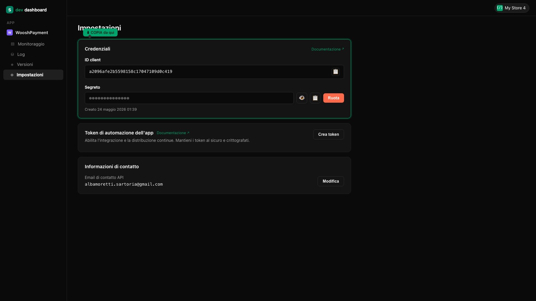Reveal the secret with eye icon

pos(302,98)
